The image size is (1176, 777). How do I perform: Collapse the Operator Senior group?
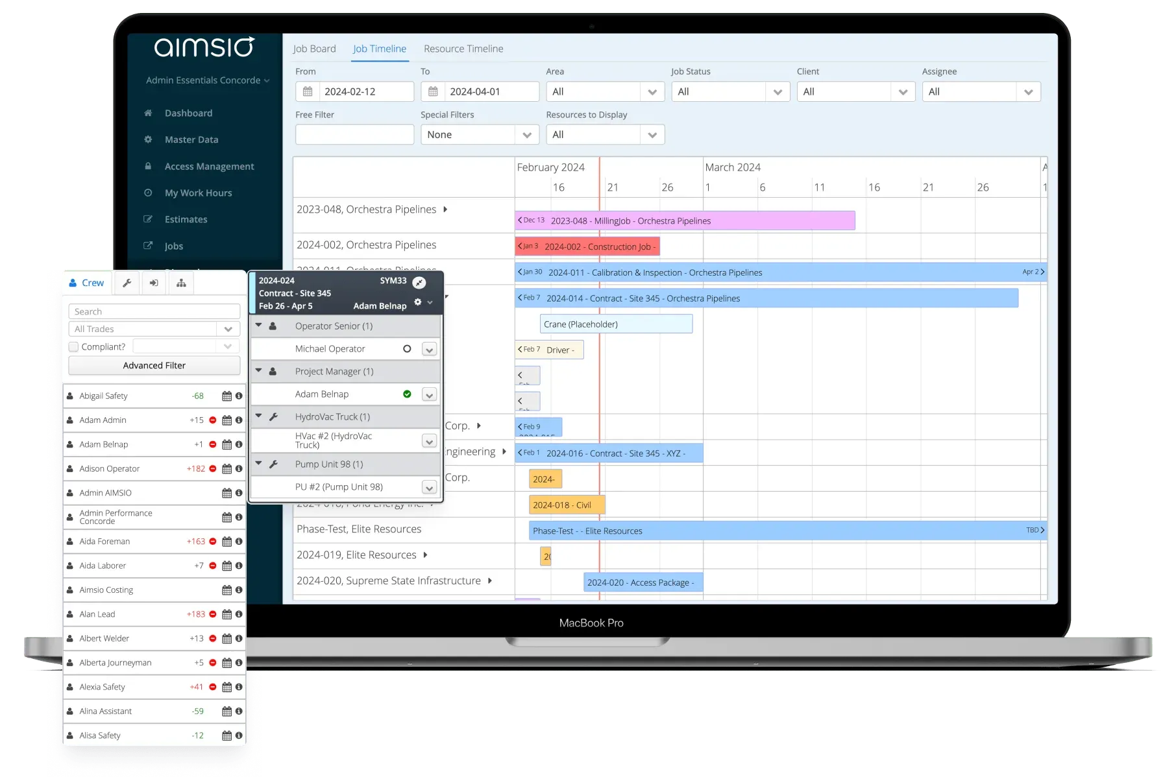[259, 326]
